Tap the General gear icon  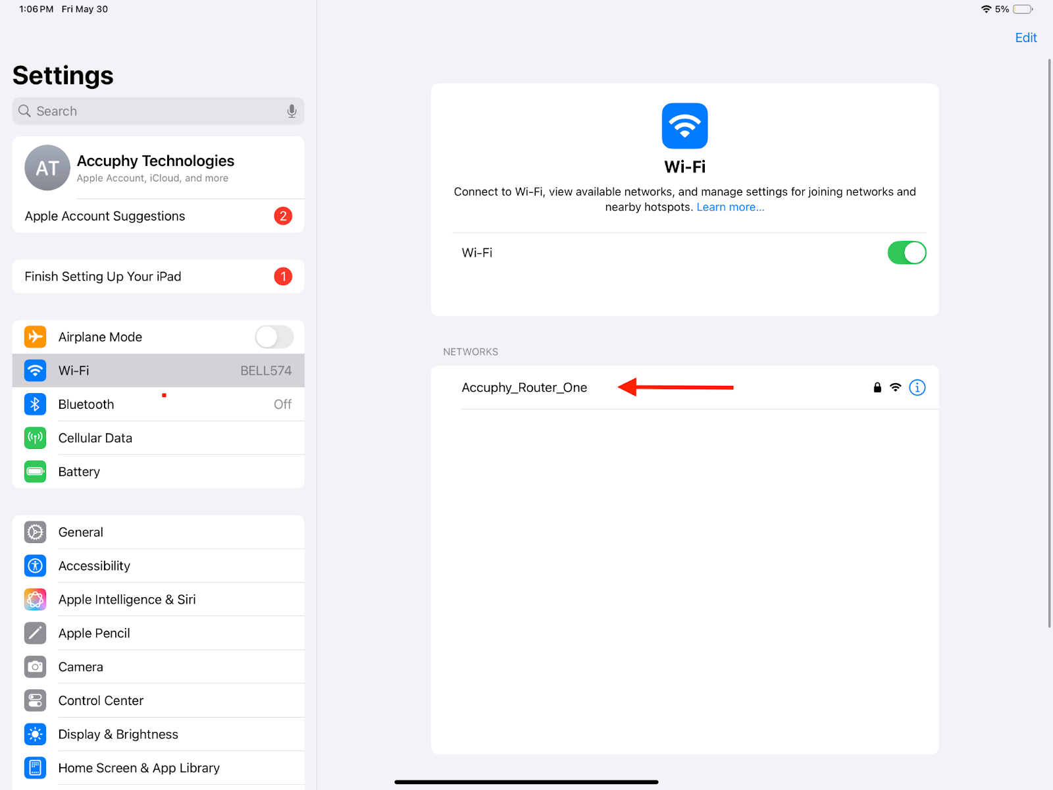[x=36, y=532]
